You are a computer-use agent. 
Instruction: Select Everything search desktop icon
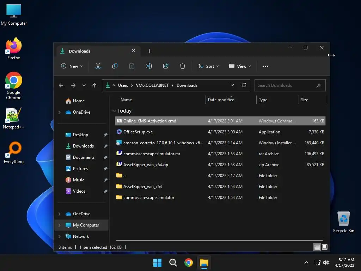14,152
